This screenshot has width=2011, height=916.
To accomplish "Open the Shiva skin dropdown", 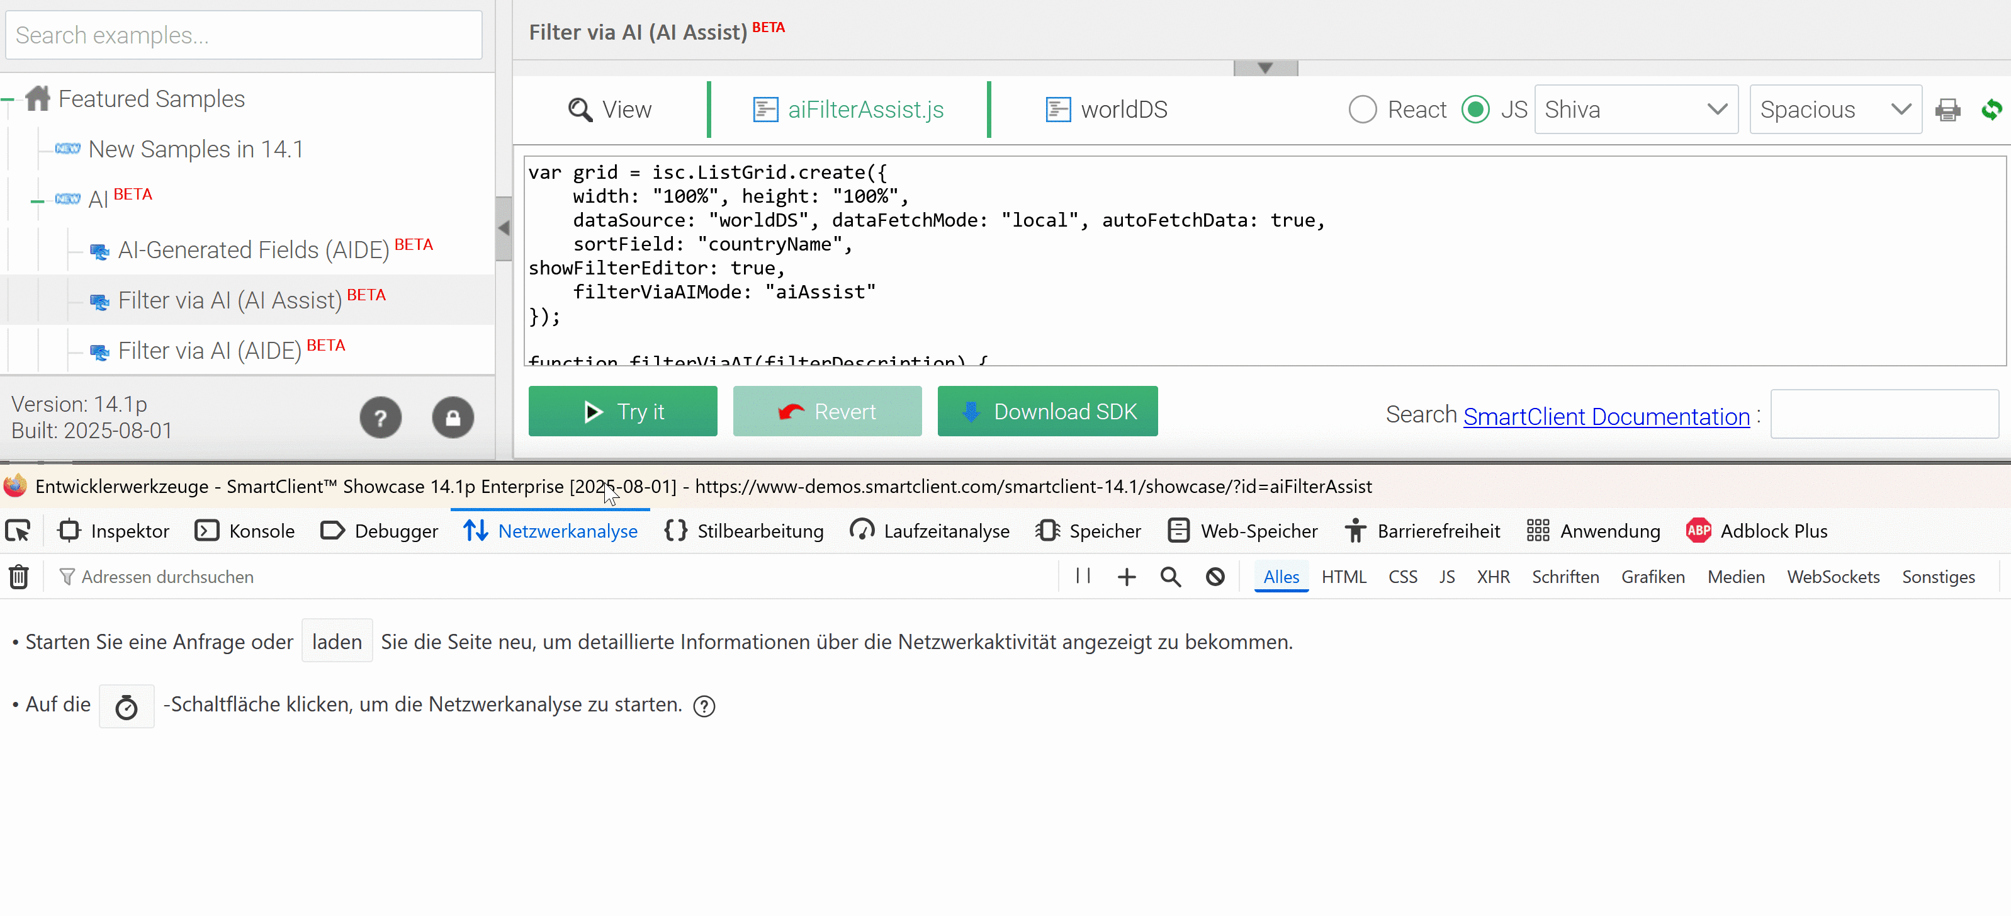I will 1635,110.
